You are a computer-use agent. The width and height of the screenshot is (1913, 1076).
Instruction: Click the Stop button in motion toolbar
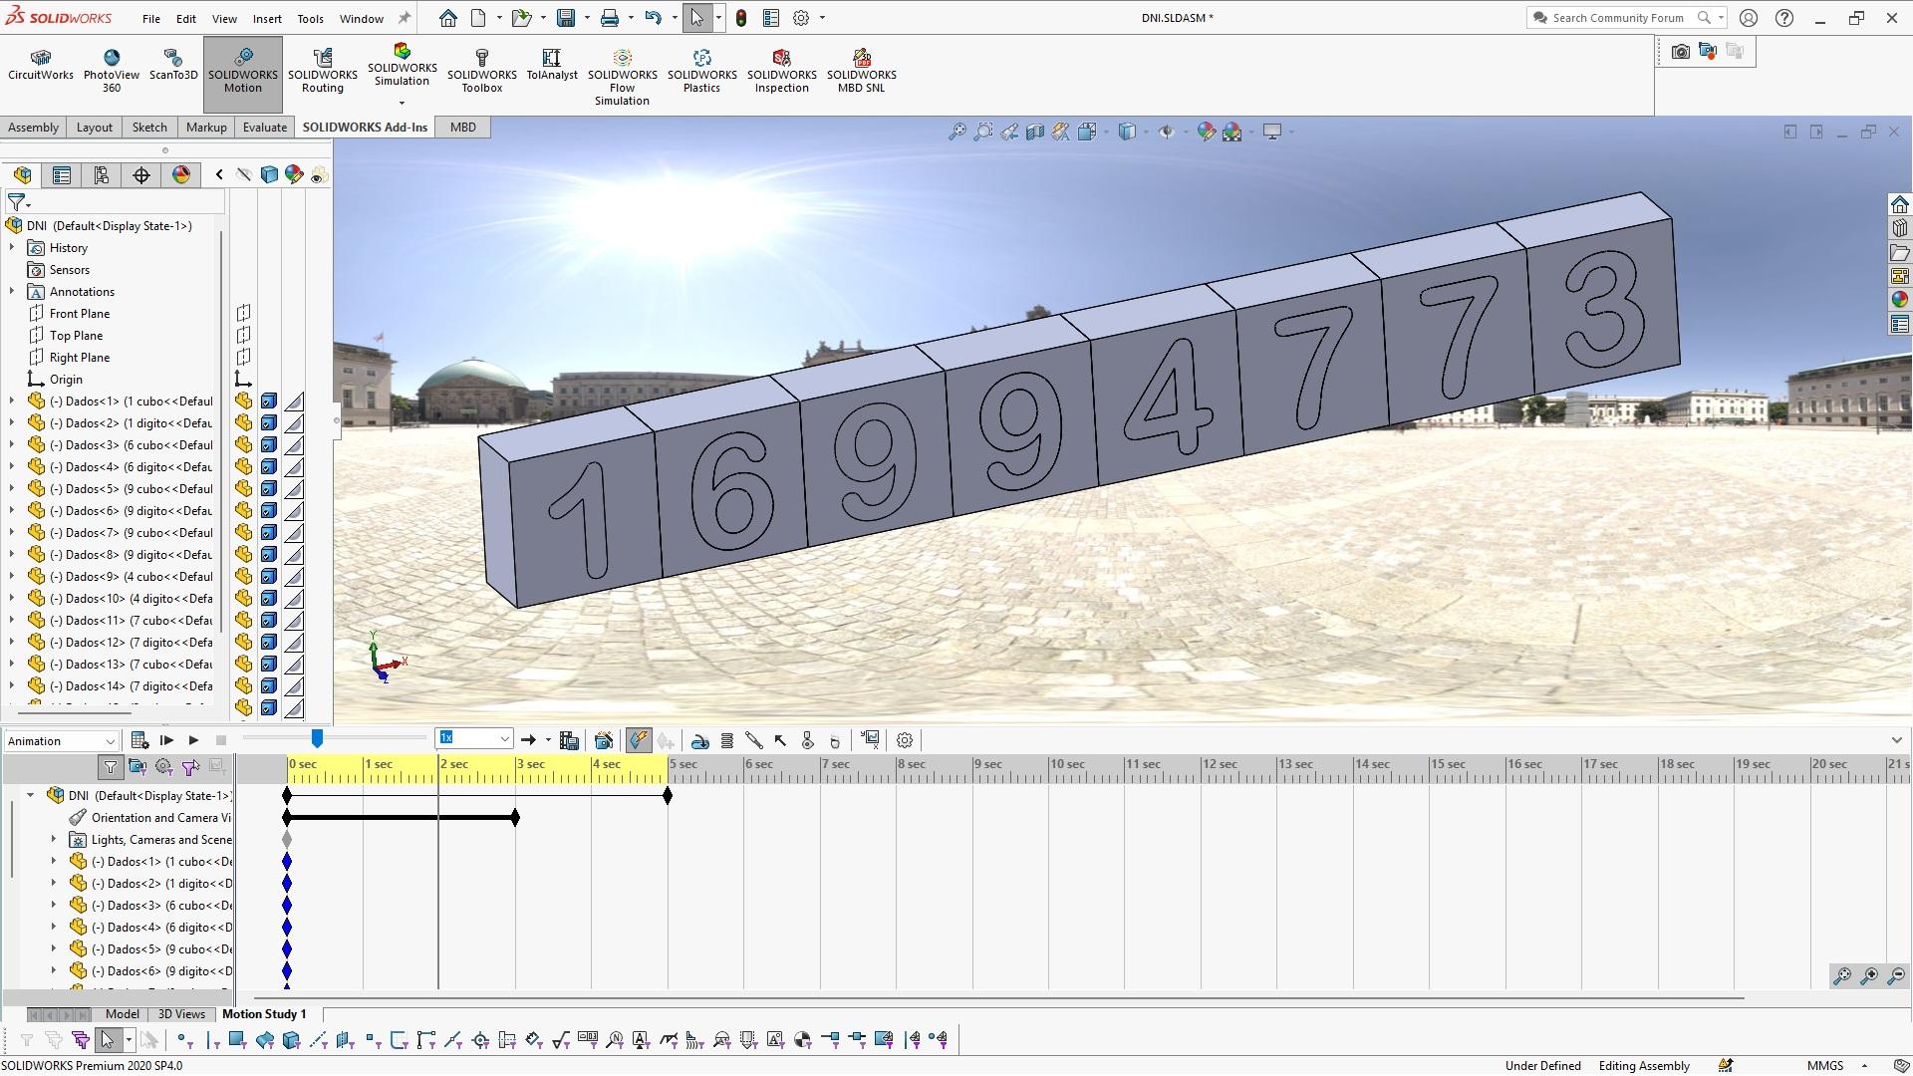(x=221, y=740)
